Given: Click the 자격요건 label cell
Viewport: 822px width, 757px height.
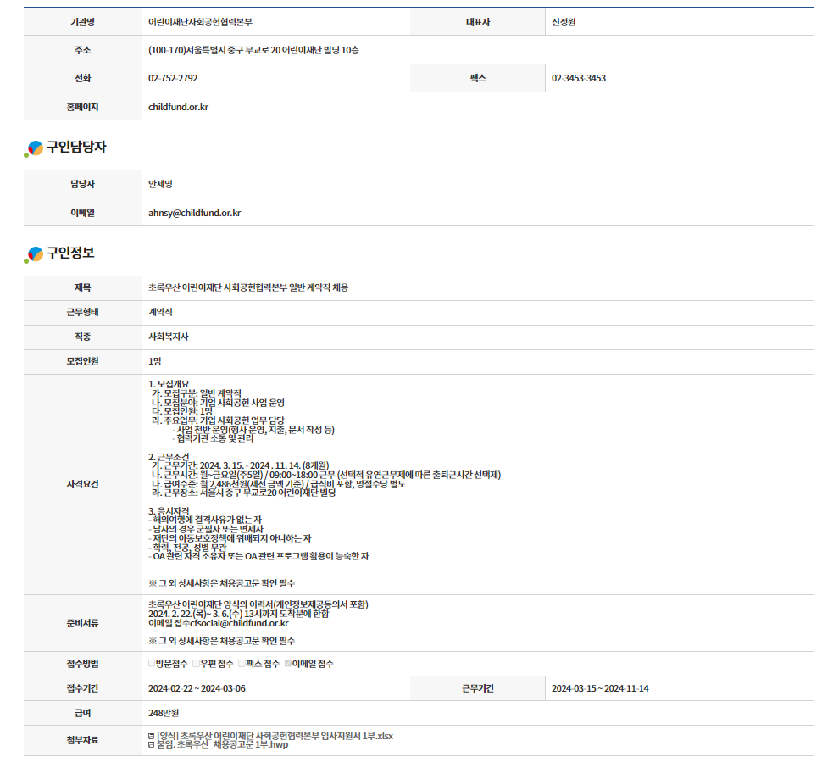Looking at the screenshot, I should tap(83, 484).
